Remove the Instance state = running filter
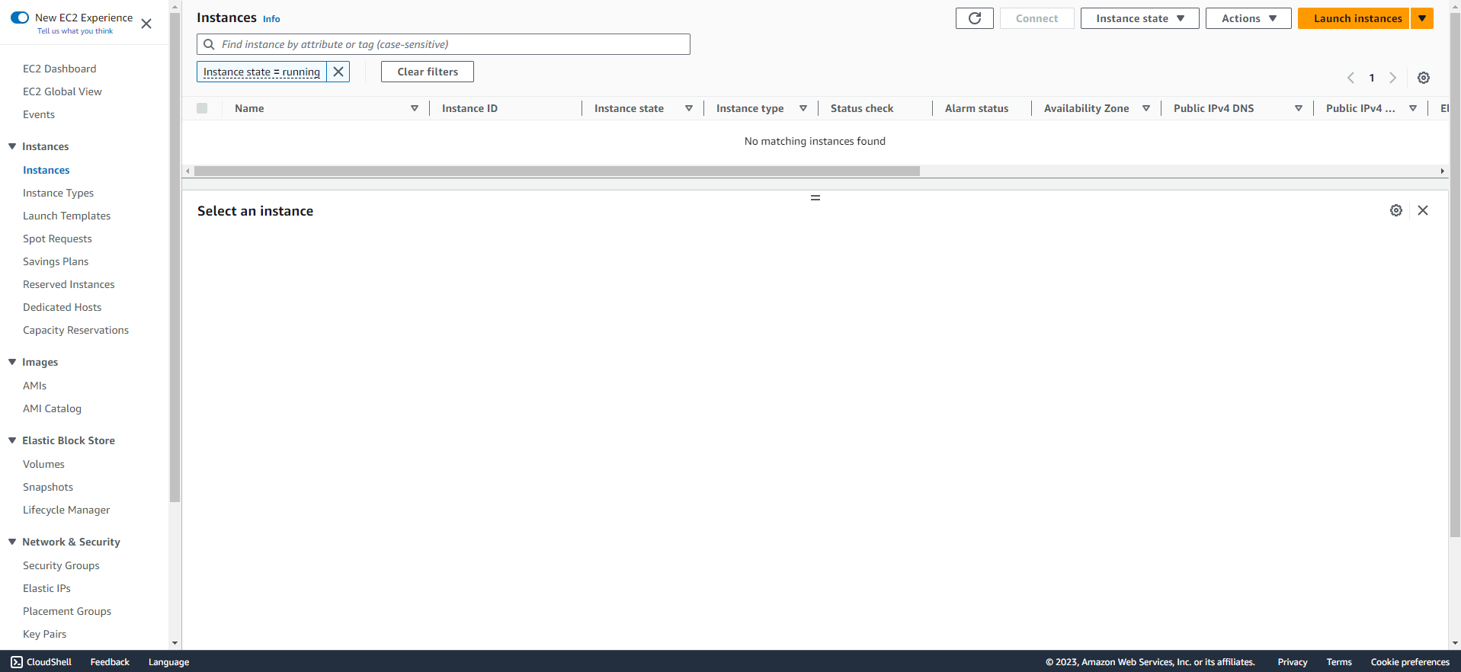 click(x=338, y=72)
